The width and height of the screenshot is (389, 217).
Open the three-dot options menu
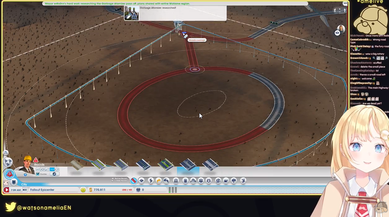345,3
